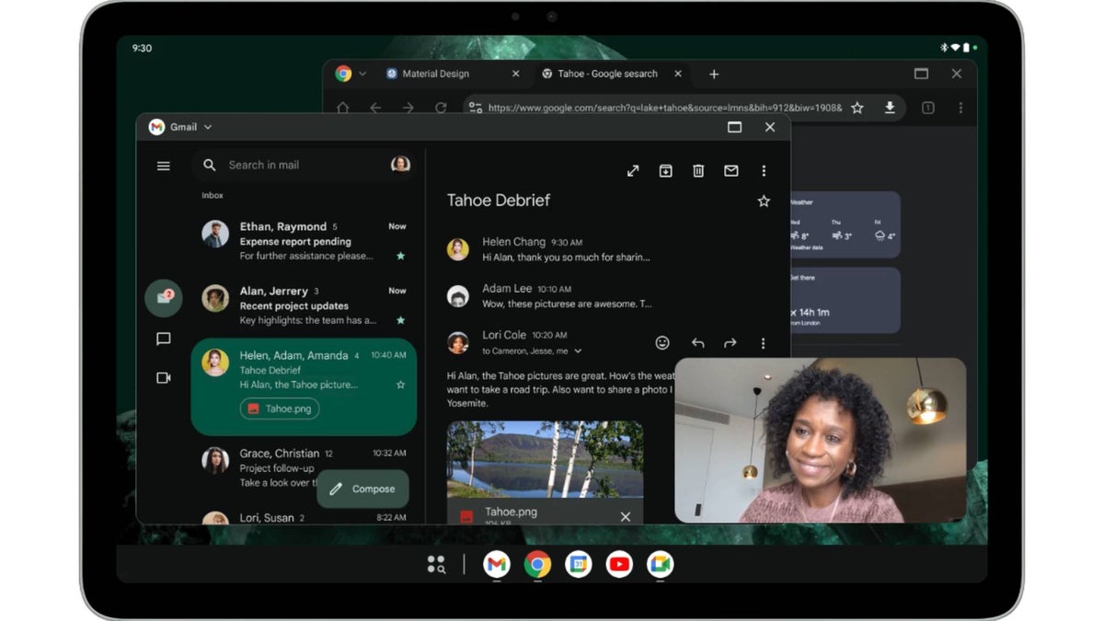Screen dimensions: 1104x621
Task: Click Chrome back arrow
Action: 375,108
